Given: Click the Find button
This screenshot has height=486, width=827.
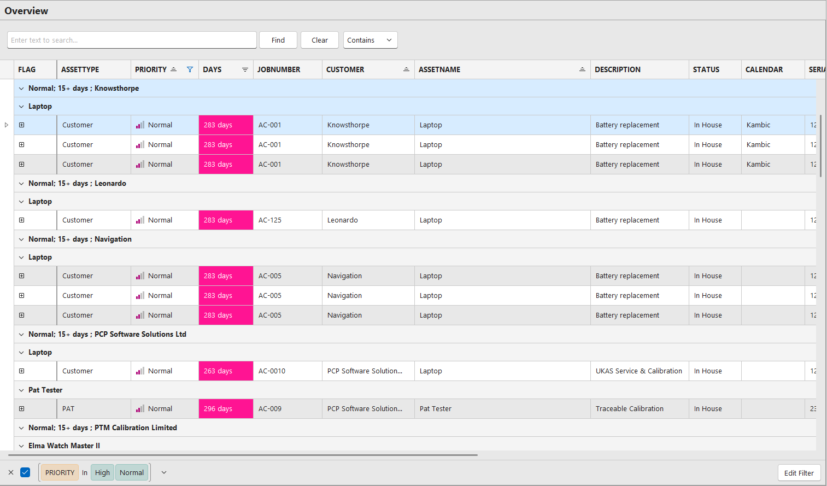Looking at the screenshot, I should click(278, 40).
